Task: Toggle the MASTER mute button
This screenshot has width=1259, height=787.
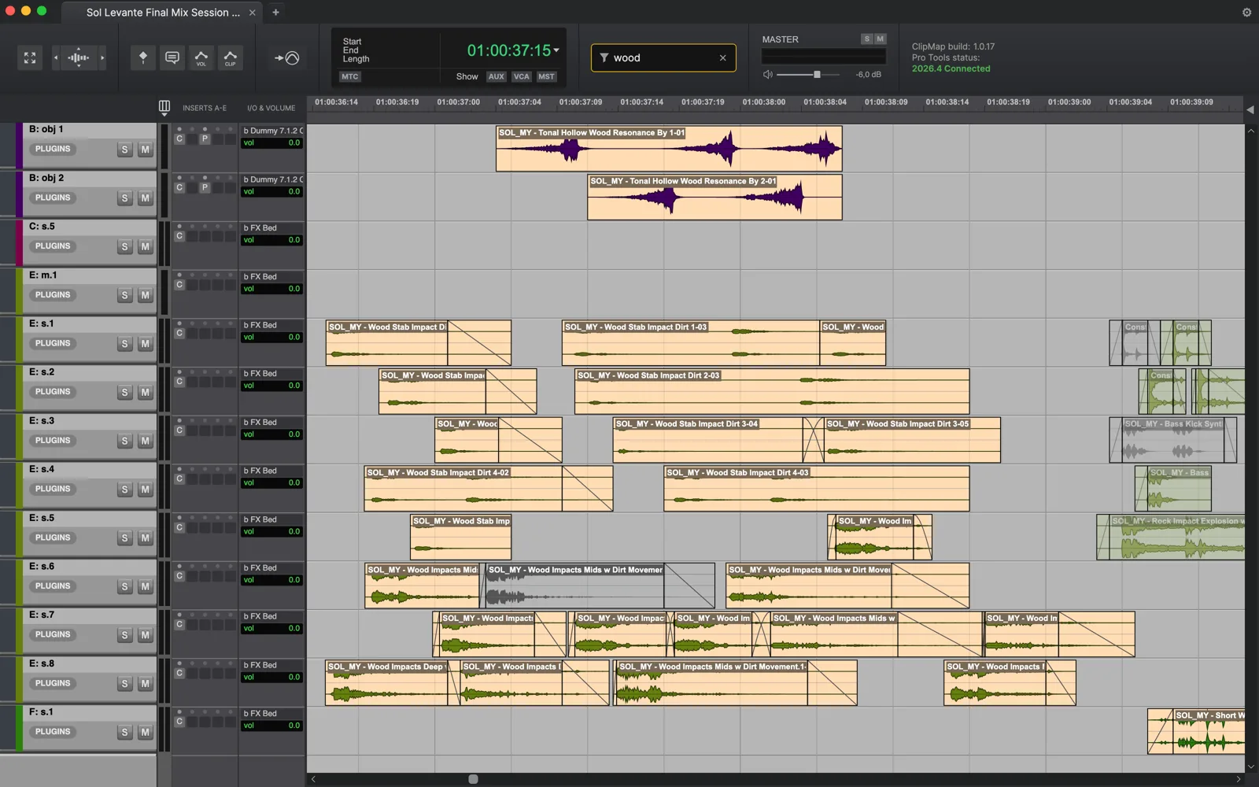Action: click(x=881, y=39)
